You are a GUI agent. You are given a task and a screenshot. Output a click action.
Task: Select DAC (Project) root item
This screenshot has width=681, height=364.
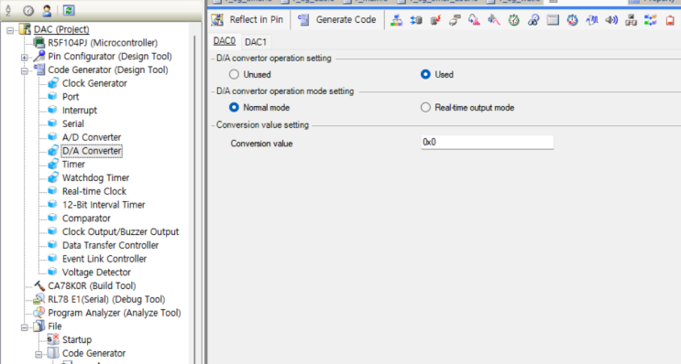click(x=61, y=29)
